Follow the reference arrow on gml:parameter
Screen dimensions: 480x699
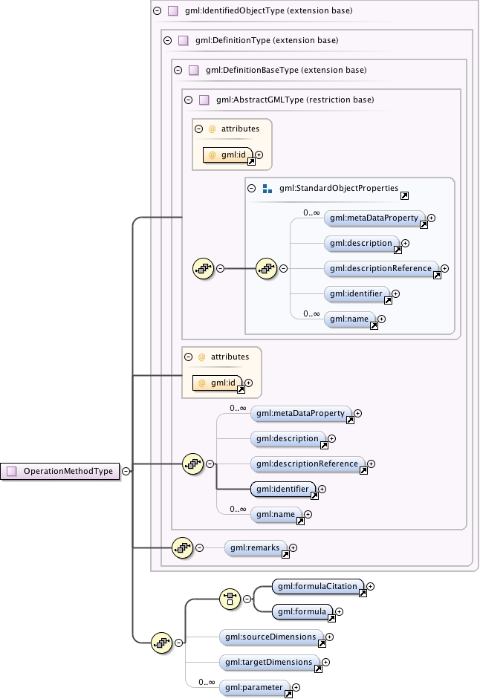pos(288,694)
